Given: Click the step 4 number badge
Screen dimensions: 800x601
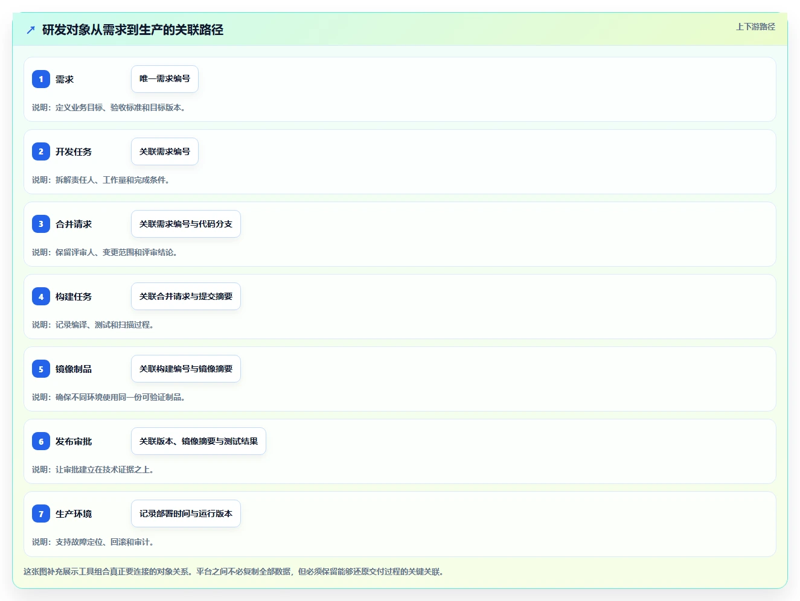Looking at the screenshot, I should coord(41,296).
